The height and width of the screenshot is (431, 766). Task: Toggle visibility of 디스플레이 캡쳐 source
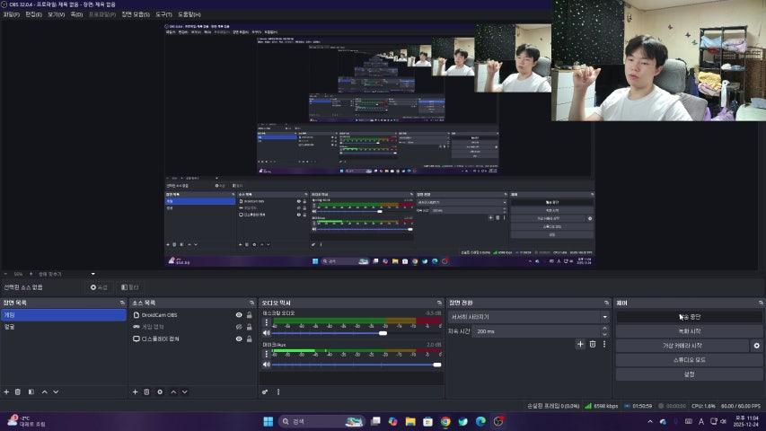(x=239, y=339)
